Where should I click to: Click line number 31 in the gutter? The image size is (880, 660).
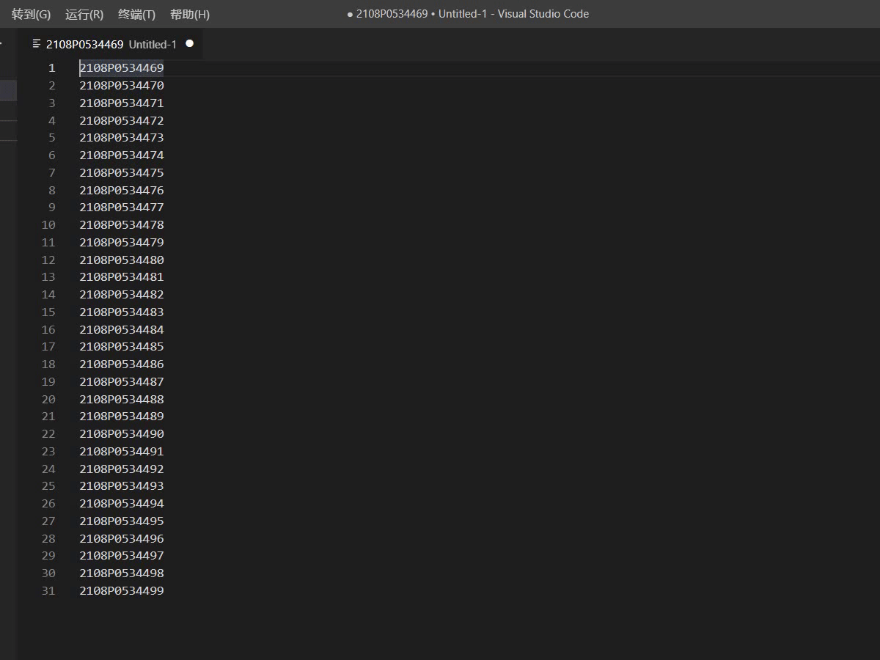48,591
